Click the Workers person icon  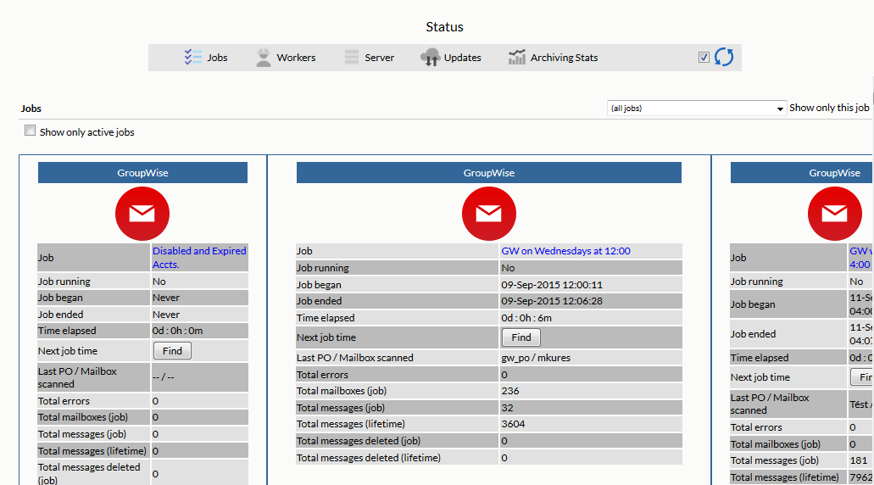click(x=264, y=58)
